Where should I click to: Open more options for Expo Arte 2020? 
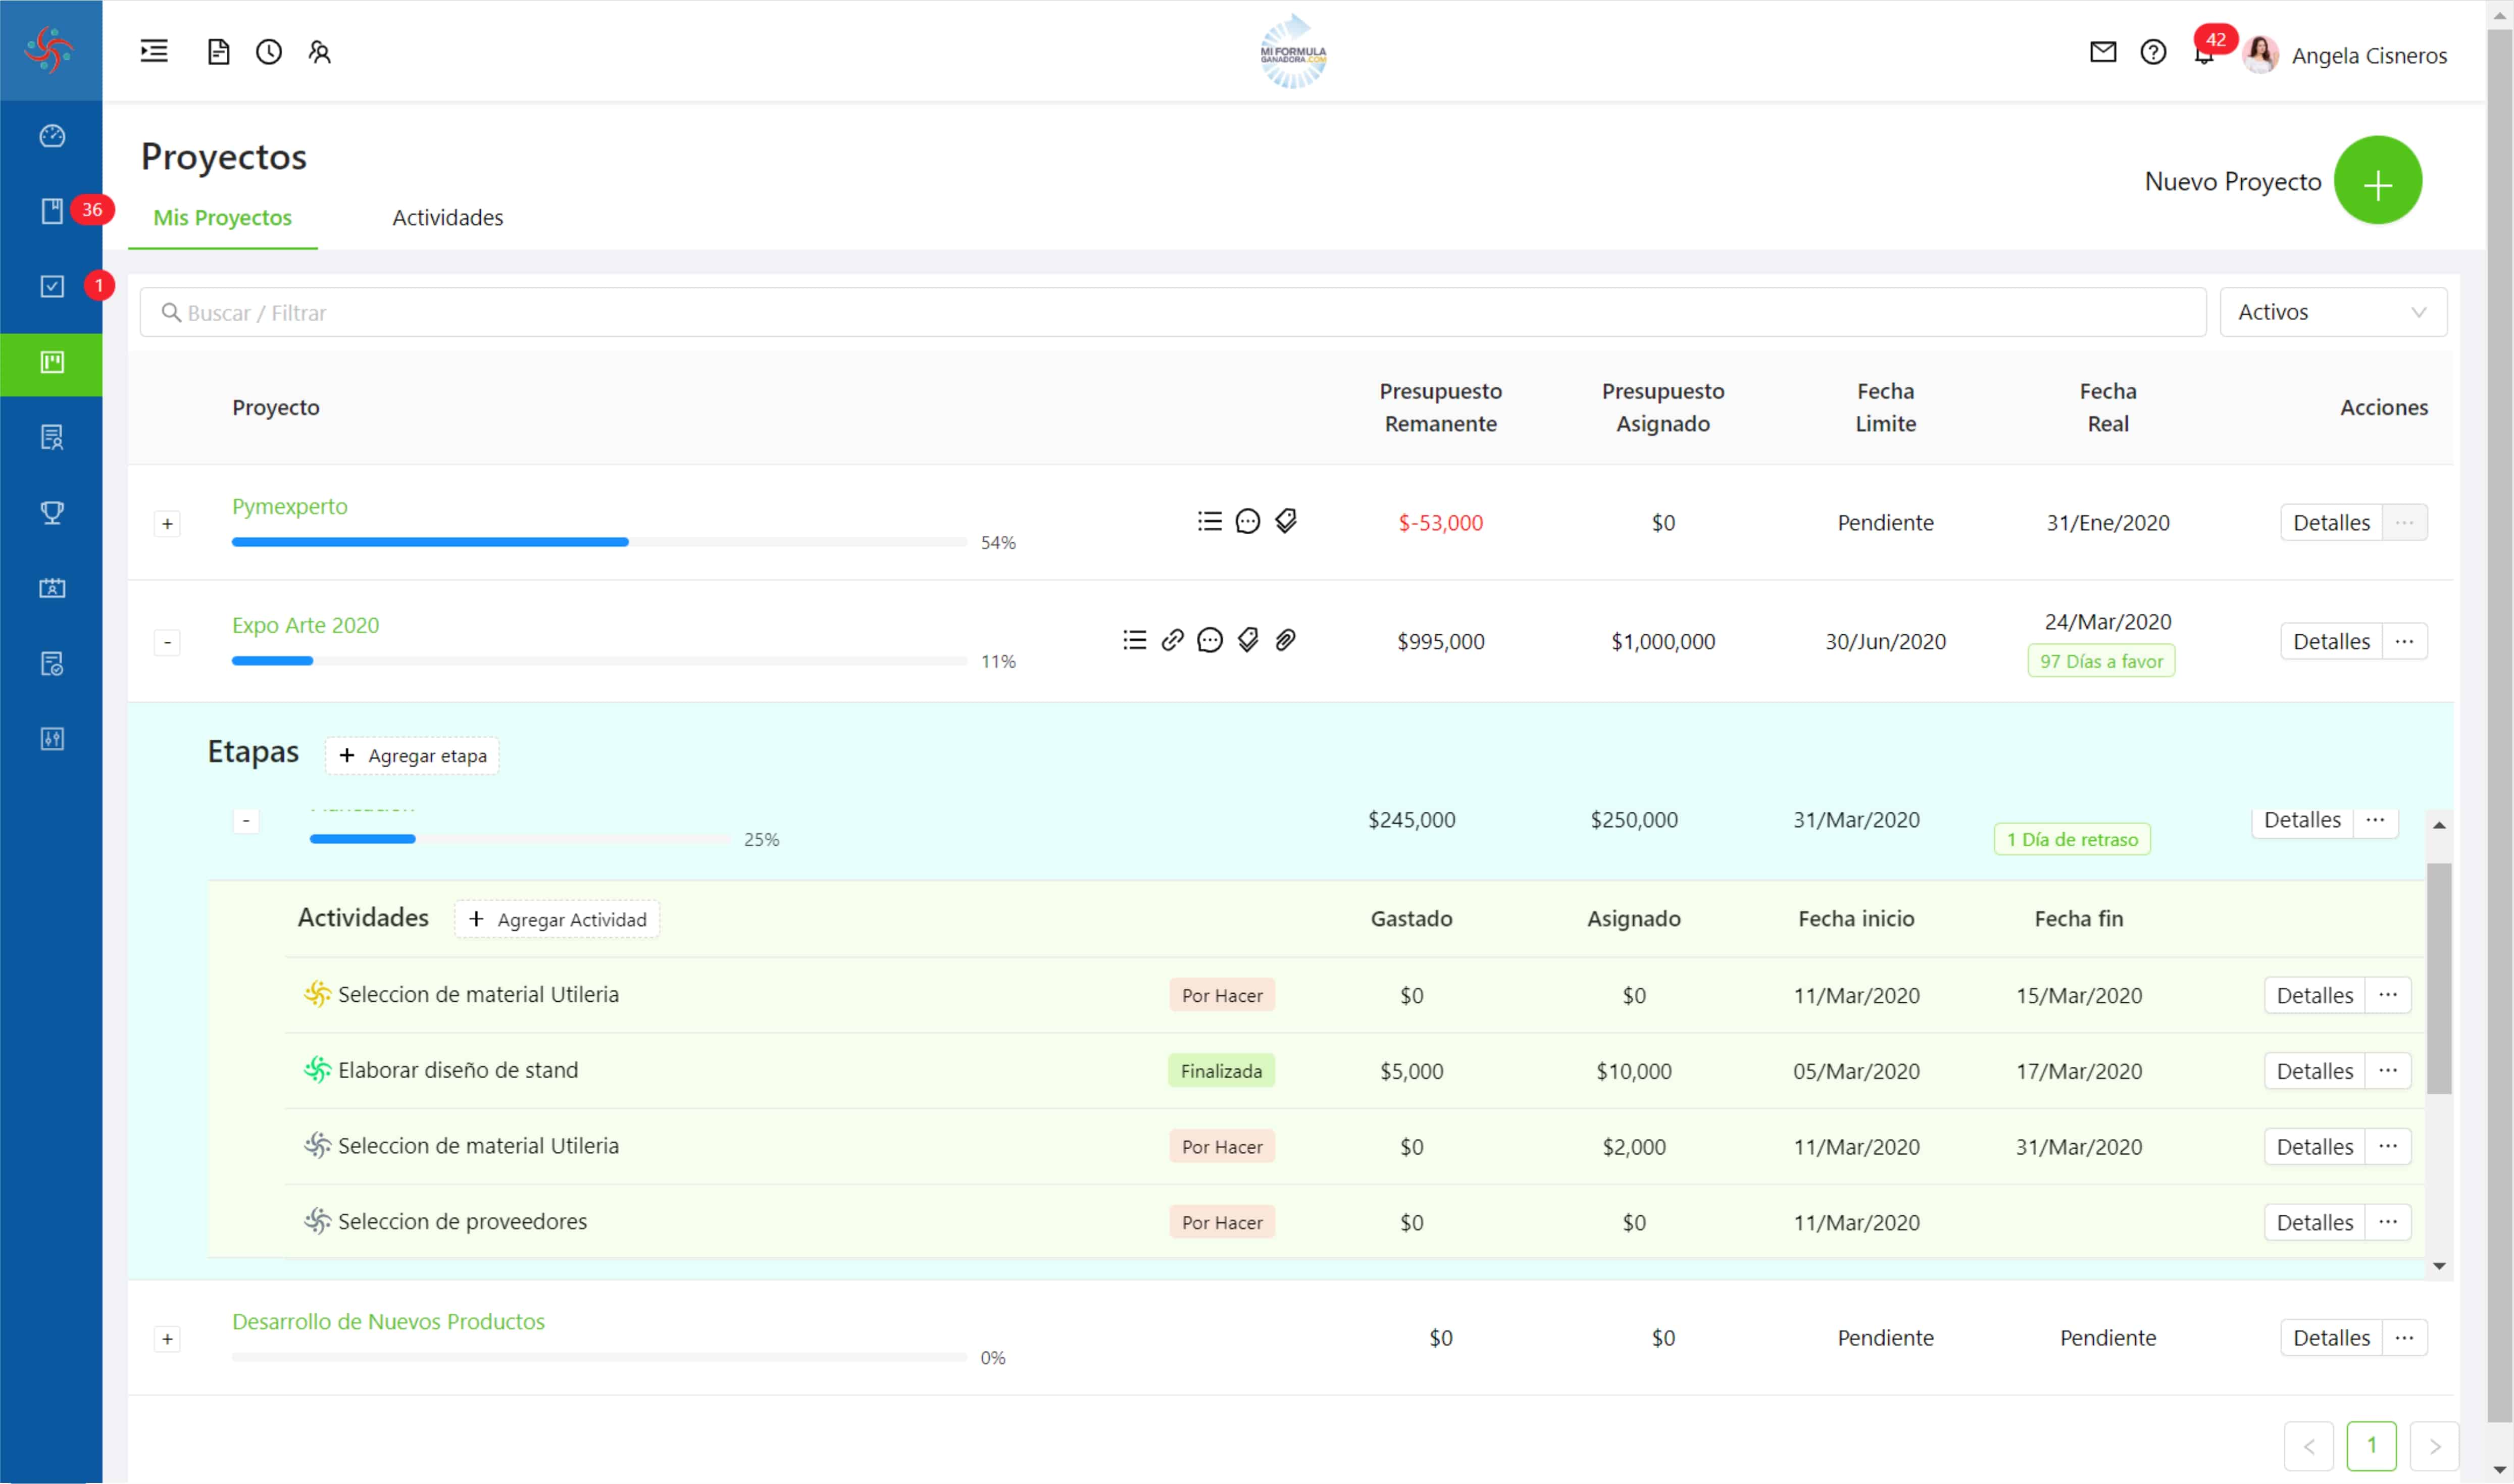(2404, 641)
